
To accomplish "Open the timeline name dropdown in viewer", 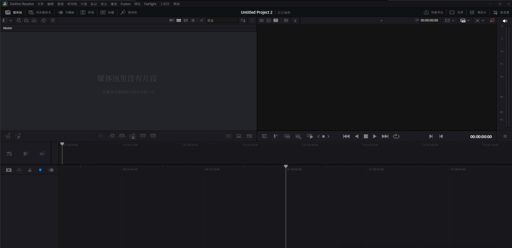I will [381, 20].
